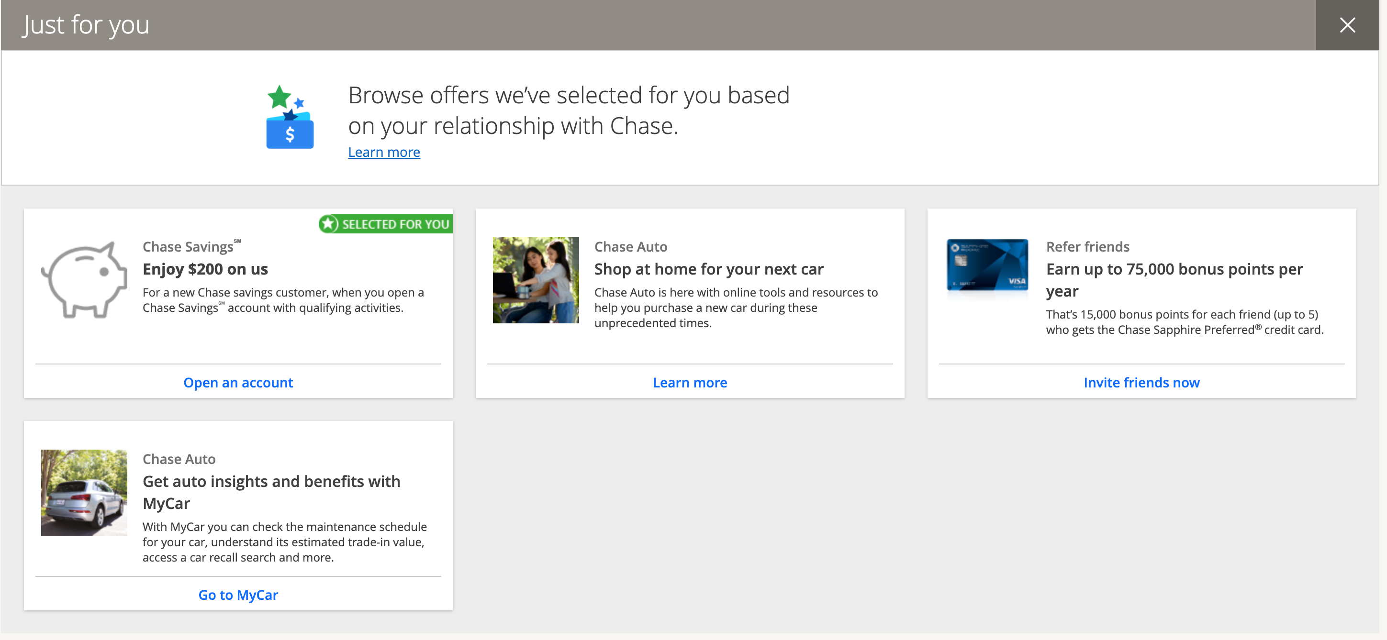
Task: Click Open an account link
Action: [238, 382]
